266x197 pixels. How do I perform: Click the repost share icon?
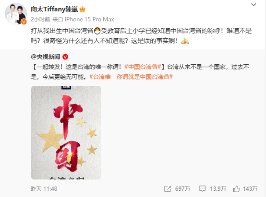(x=168, y=189)
